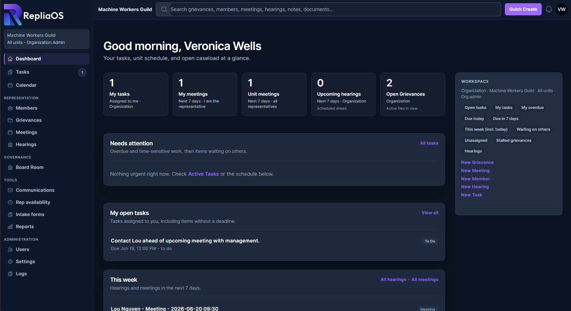This screenshot has width=571, height=311.
Task: Click the search magnifier icon
Action: coord(164,9)
